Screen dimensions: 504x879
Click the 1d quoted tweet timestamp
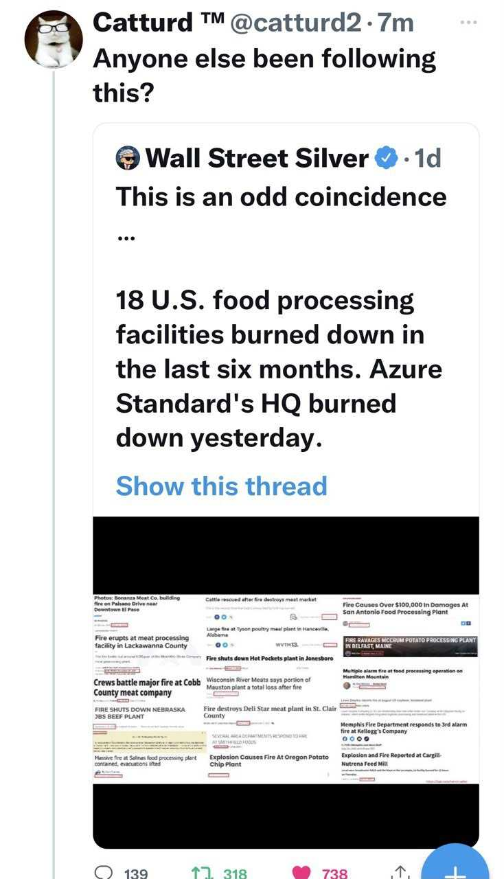tap(428, 159)
